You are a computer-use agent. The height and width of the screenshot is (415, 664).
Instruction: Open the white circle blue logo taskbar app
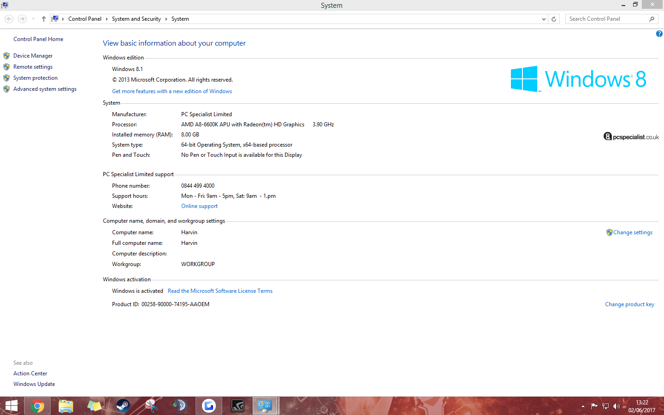click(209, 406)
